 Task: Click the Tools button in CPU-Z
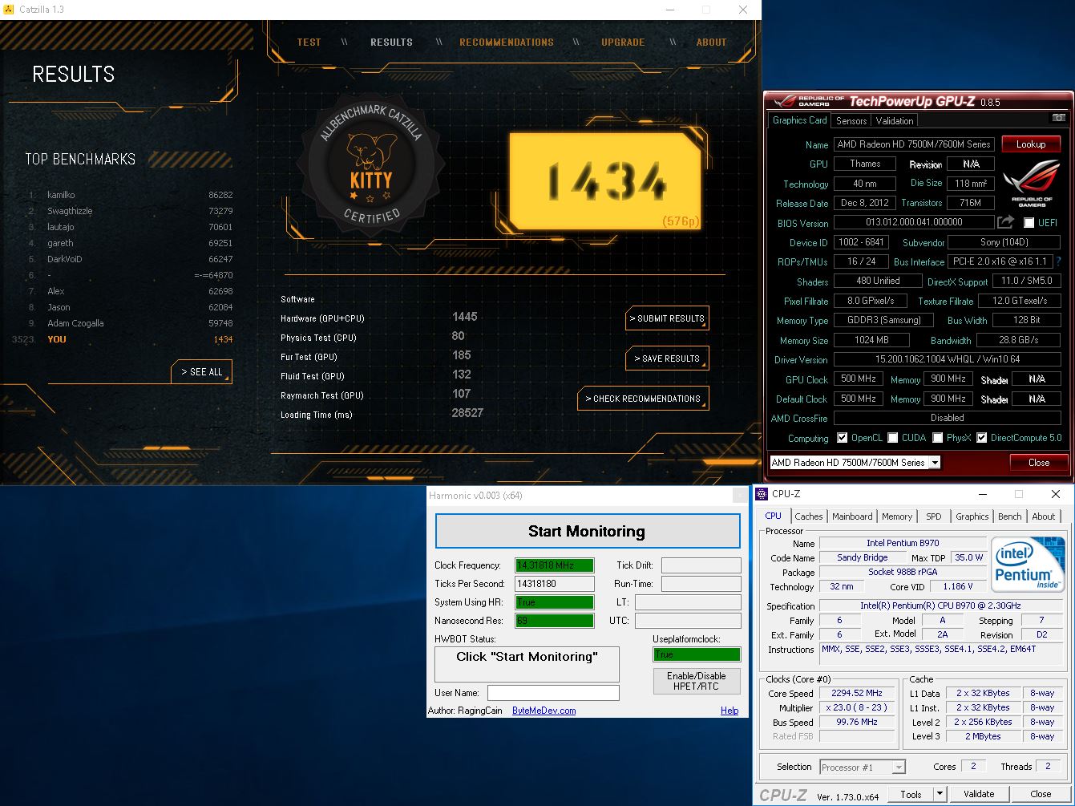tap(911, 794)
